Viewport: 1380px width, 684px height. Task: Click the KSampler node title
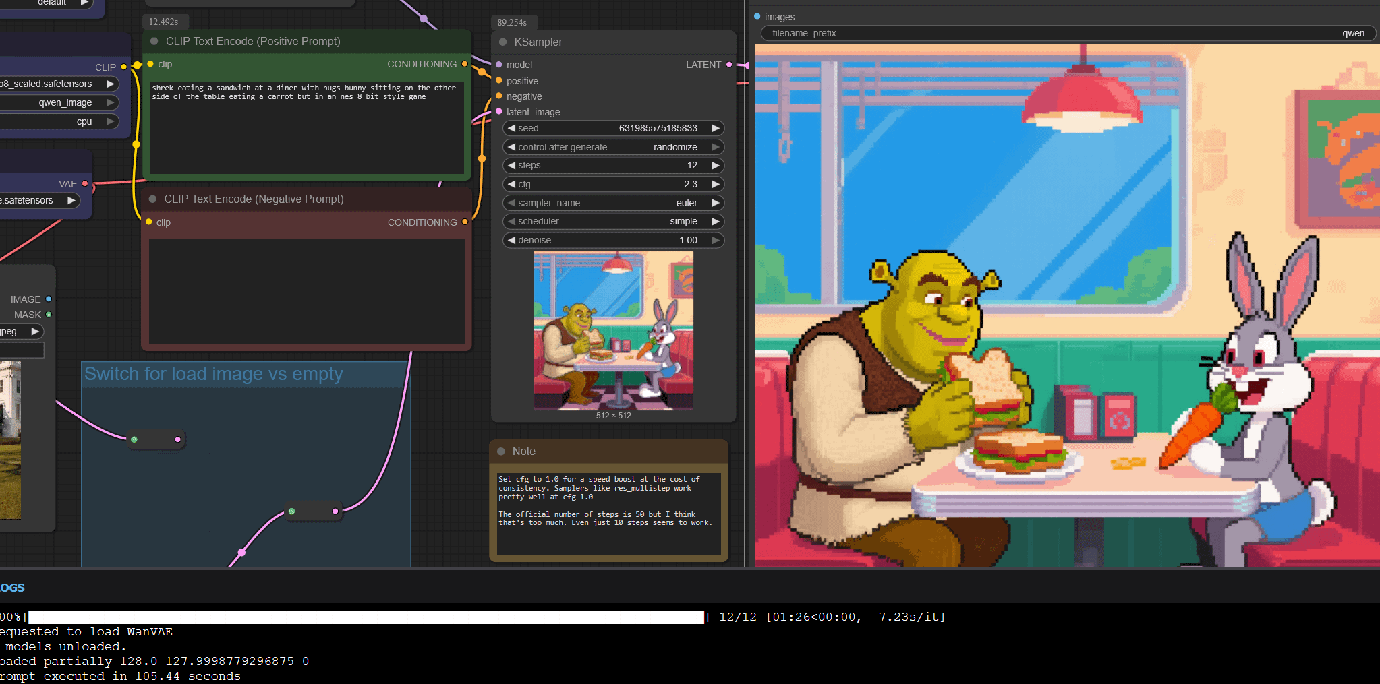pyautogui.click(x=538, y=42)
